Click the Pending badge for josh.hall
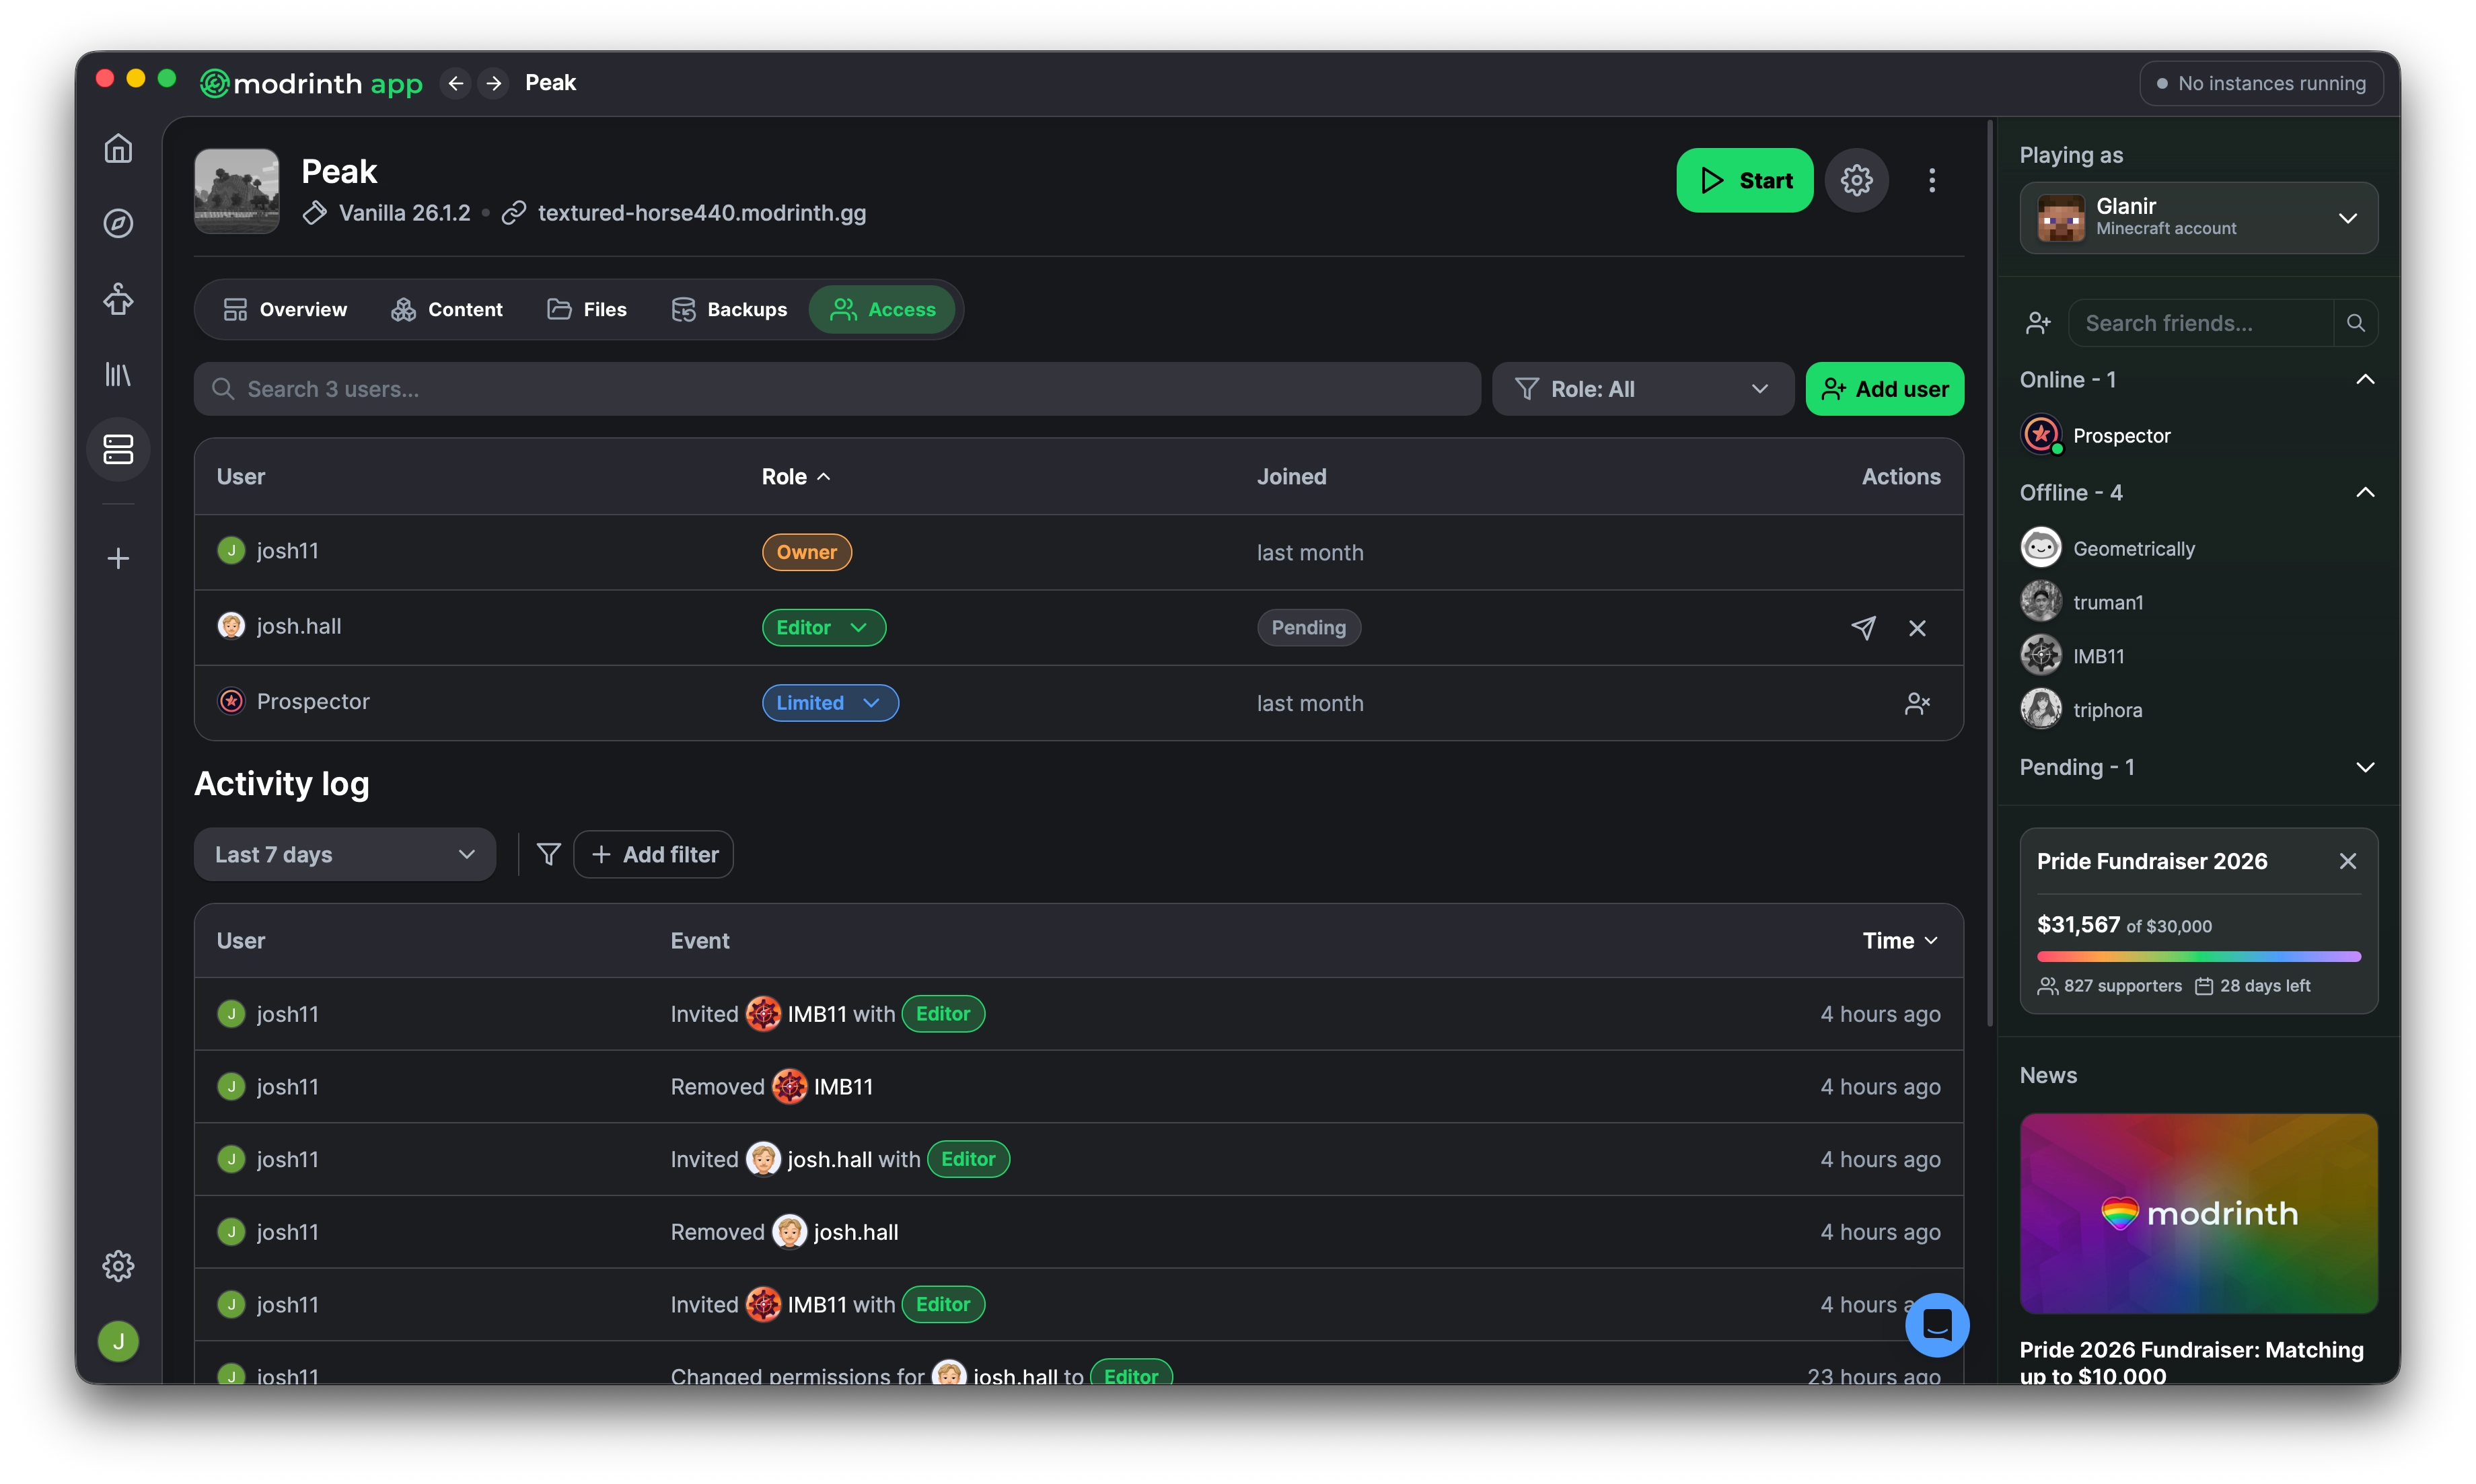 (1308, 627)
